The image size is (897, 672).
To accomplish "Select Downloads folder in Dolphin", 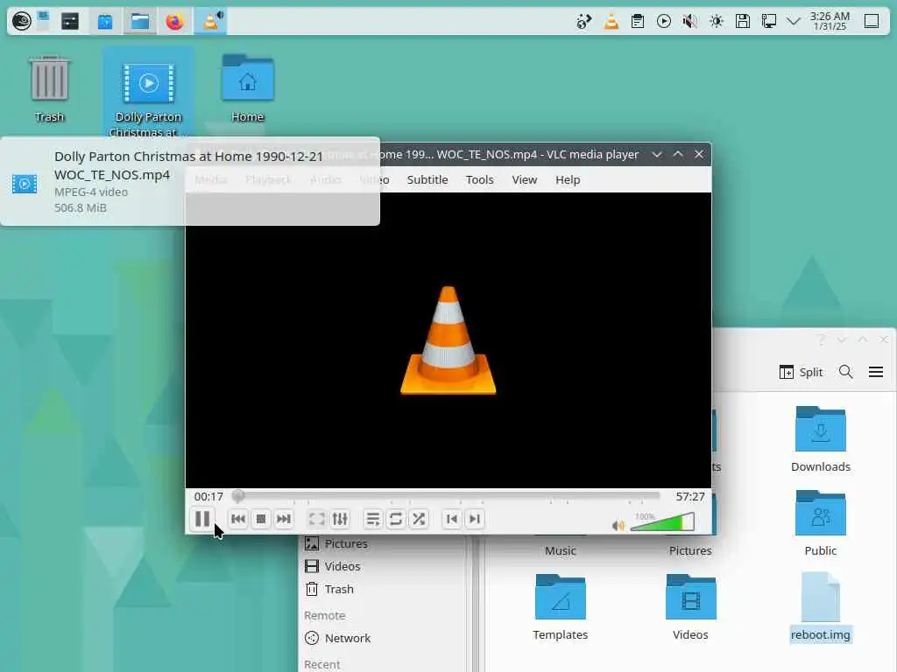I will 820,439.
